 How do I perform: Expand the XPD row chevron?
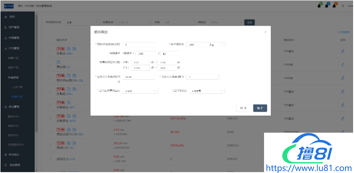pos(50,118)
